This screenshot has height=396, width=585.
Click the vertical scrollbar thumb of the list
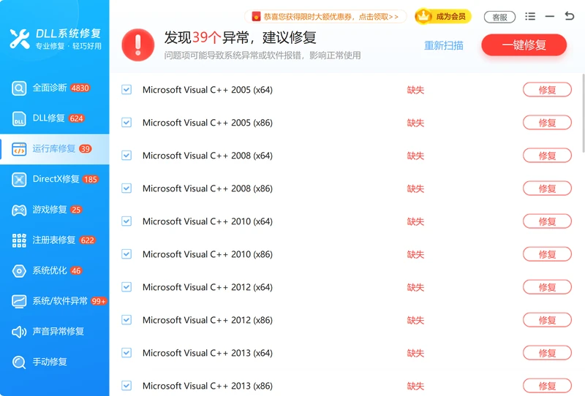(583, 113)
